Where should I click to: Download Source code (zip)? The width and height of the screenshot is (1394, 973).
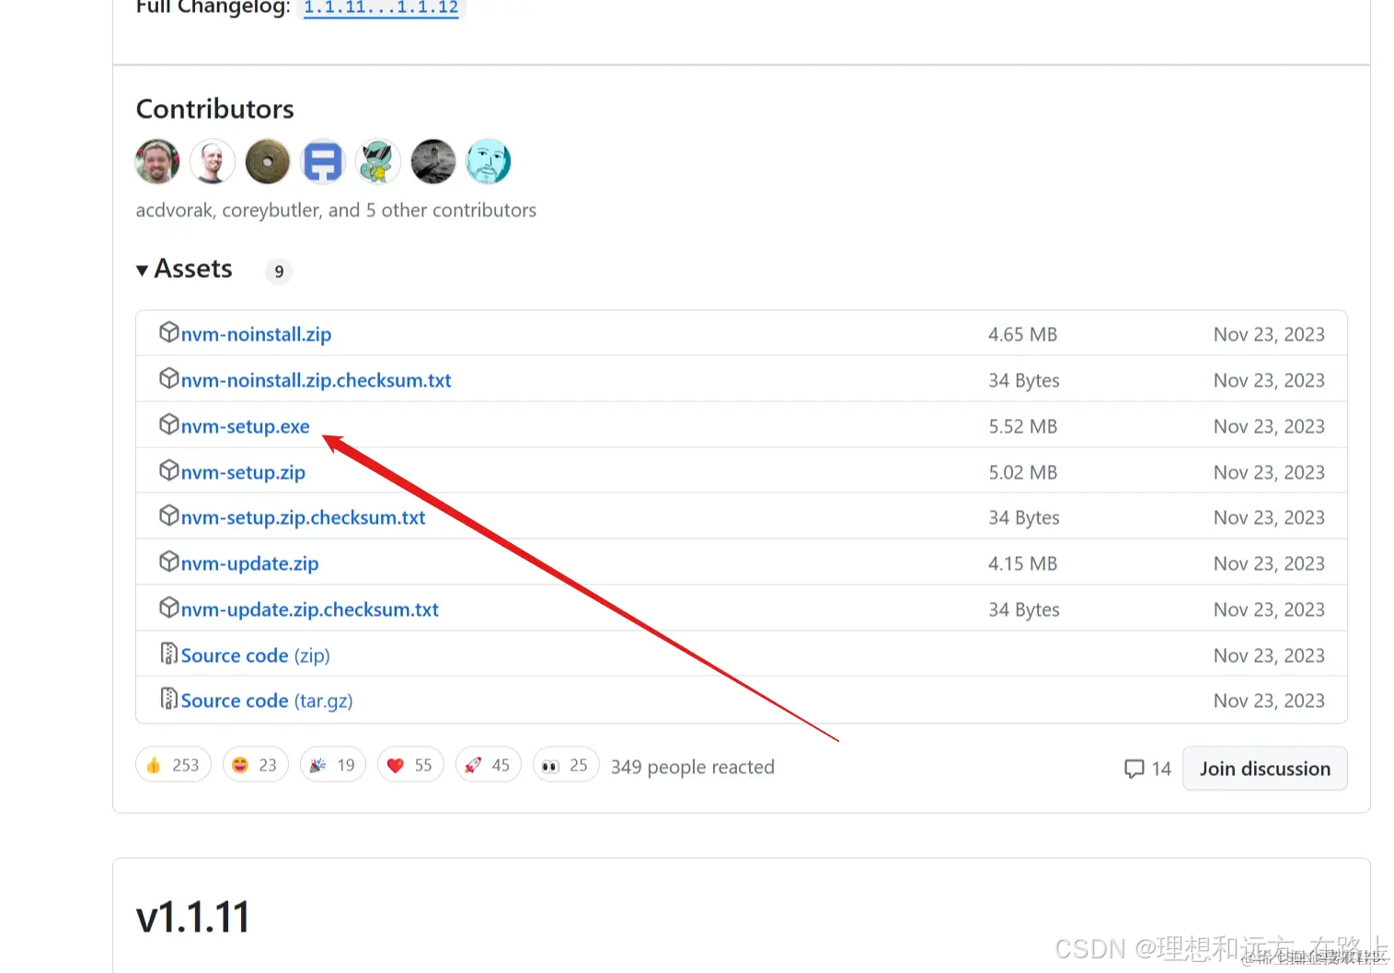coord(255,655)
